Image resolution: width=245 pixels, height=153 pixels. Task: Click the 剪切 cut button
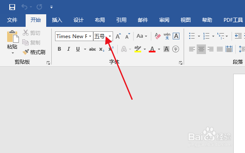point(32,33)
